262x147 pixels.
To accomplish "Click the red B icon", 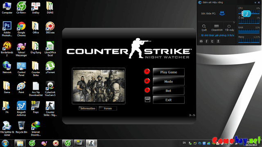I will 147,90.
